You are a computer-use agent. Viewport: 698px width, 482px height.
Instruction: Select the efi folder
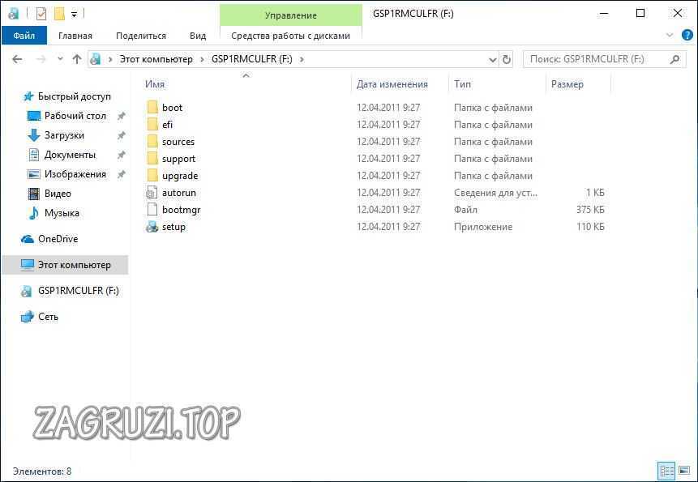pos(167,125)
